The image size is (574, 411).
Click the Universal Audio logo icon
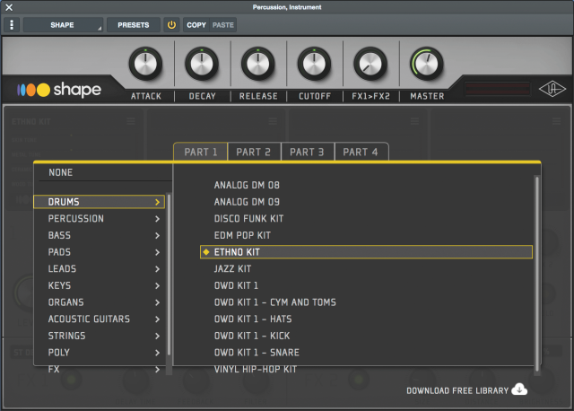552,89
